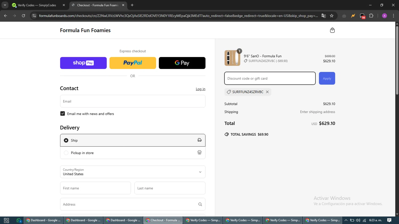Switch to the Checkout - Formula Fun Foamies tab
The image size is (399, 224).
point(98,5)
